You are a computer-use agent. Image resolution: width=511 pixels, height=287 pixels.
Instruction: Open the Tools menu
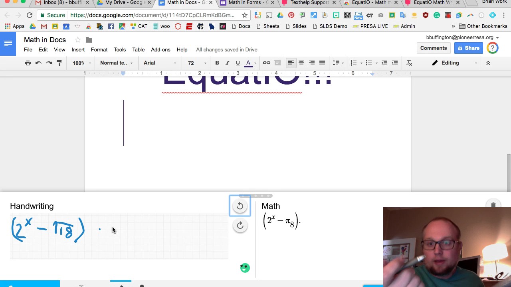[120, 50]
